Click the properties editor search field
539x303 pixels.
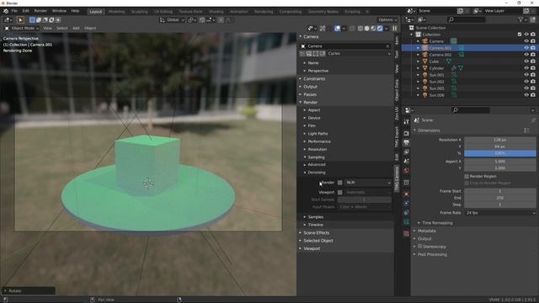(x=471, y=110)
